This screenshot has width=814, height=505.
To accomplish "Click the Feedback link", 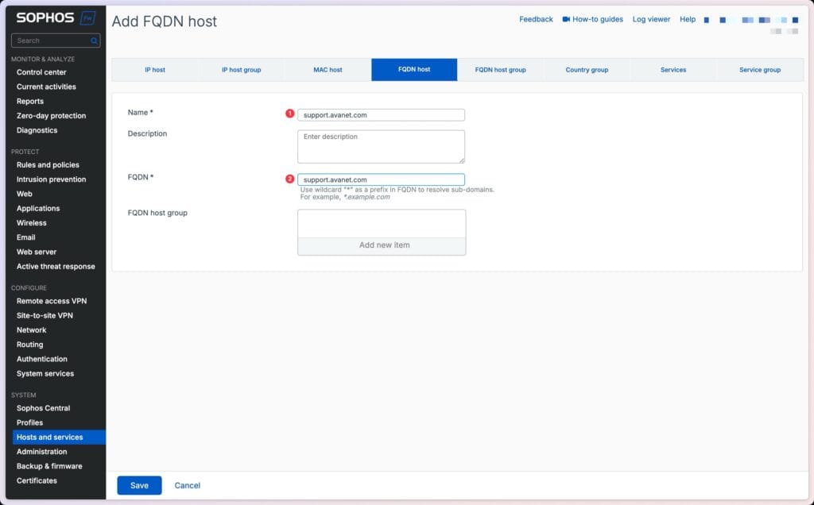I will pos(536,19).
